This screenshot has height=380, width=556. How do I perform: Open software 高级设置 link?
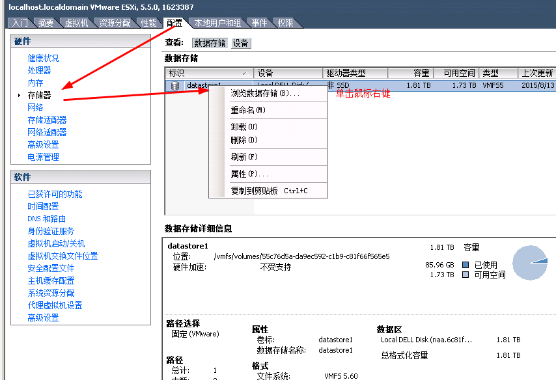(43, 318)
